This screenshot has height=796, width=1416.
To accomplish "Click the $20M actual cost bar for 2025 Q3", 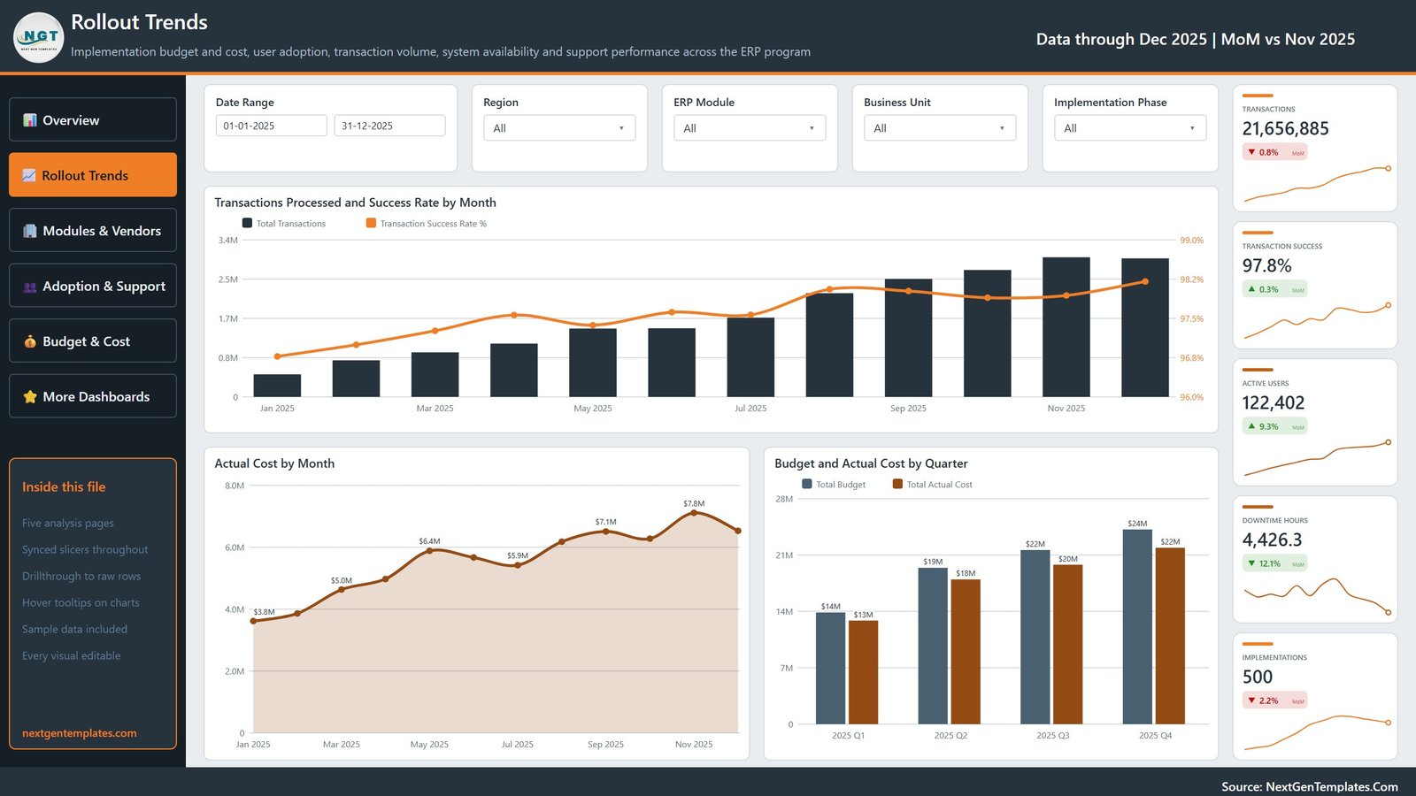I will pyautogui.click(x=1067, y=645).
